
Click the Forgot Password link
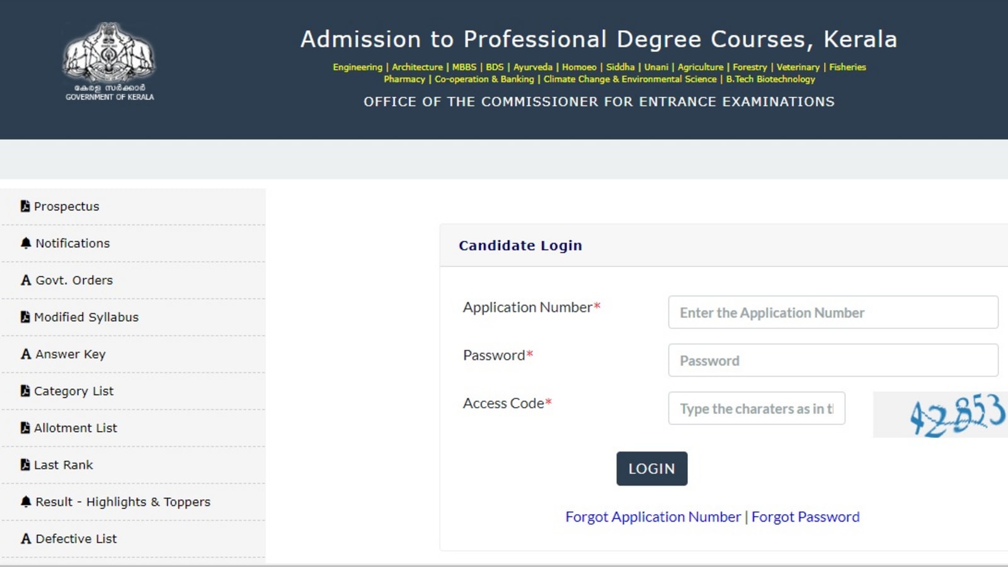(x=806, y=517)
